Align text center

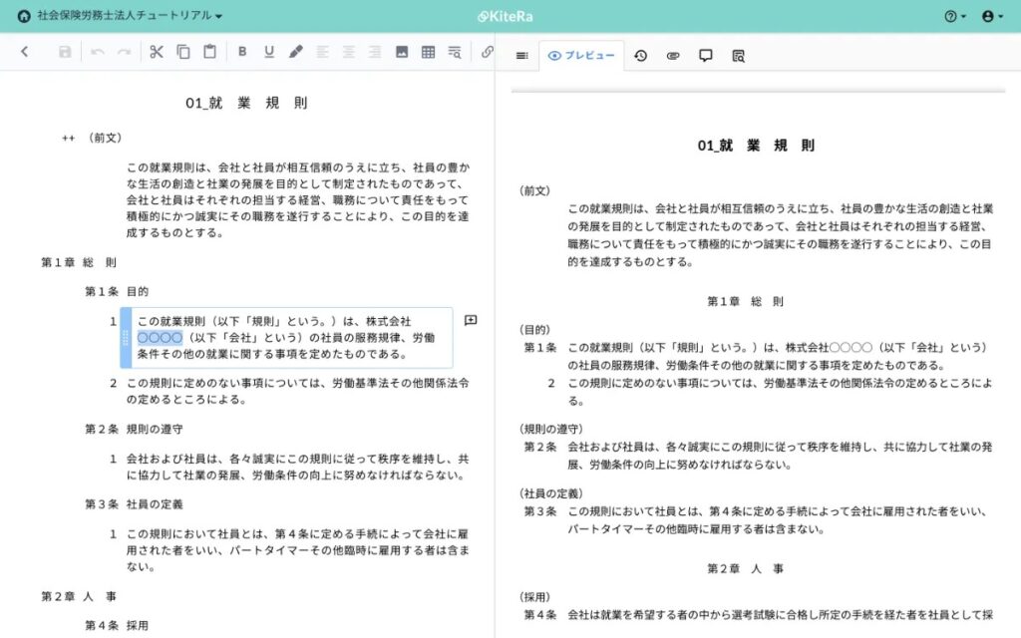[x=349, y=52]
